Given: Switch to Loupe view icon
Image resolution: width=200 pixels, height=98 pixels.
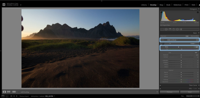Looking at the screenshot, I should pos(4,92).
